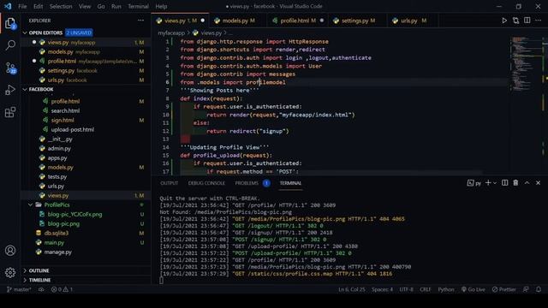The image size is (548, 308).
Task: Open the Search view in activity bar
Action: pyautogui.click(x=10, y=45)
